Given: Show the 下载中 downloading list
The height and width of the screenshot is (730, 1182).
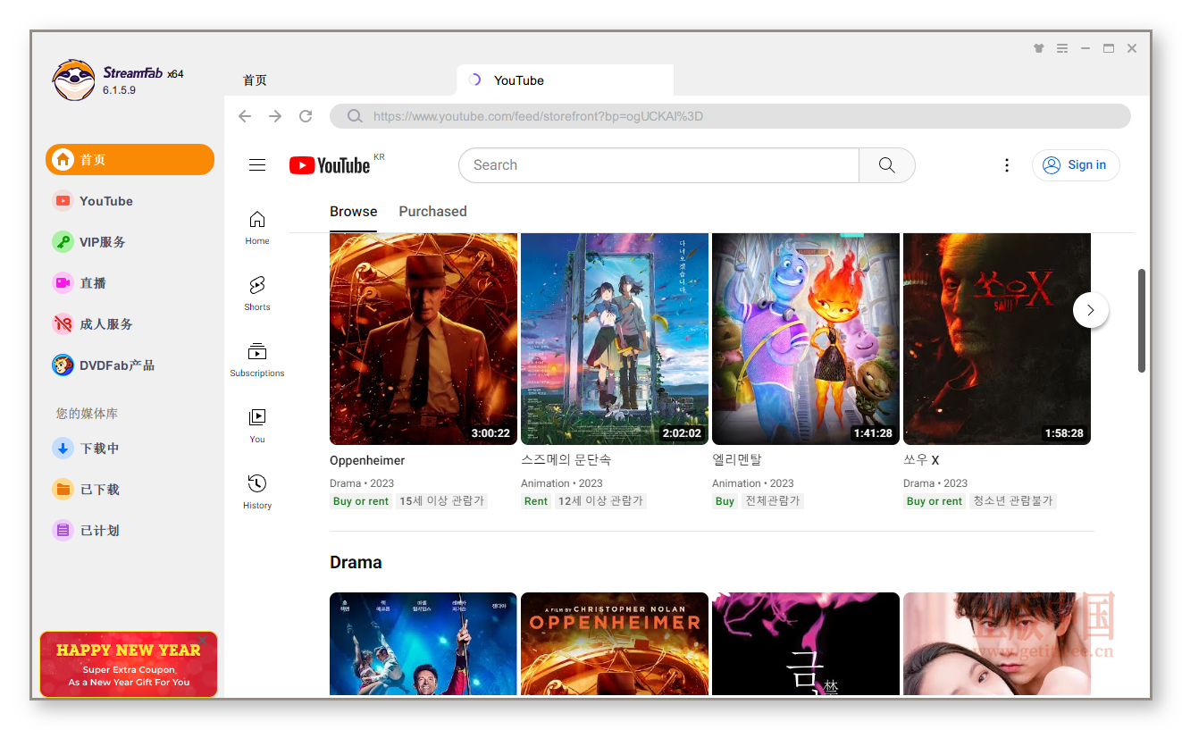Looking at the screenshot, I should pyautogui.click(x=86, y=449).
